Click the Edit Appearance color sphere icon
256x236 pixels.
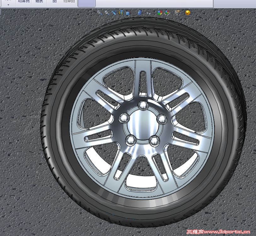coord(160,13)
